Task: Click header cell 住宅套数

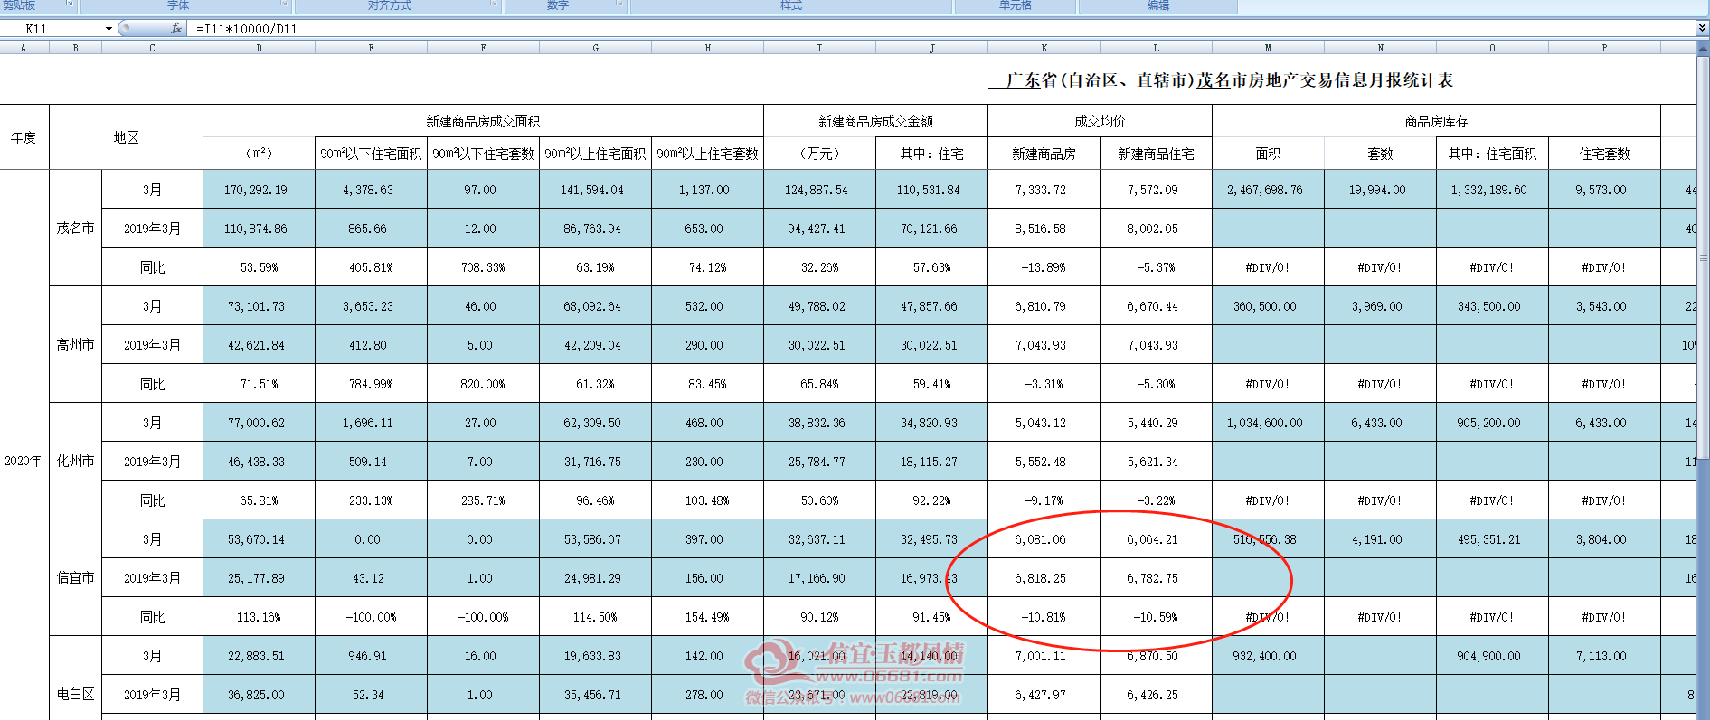Action: pyautogui.click(x=1605, y=154)
